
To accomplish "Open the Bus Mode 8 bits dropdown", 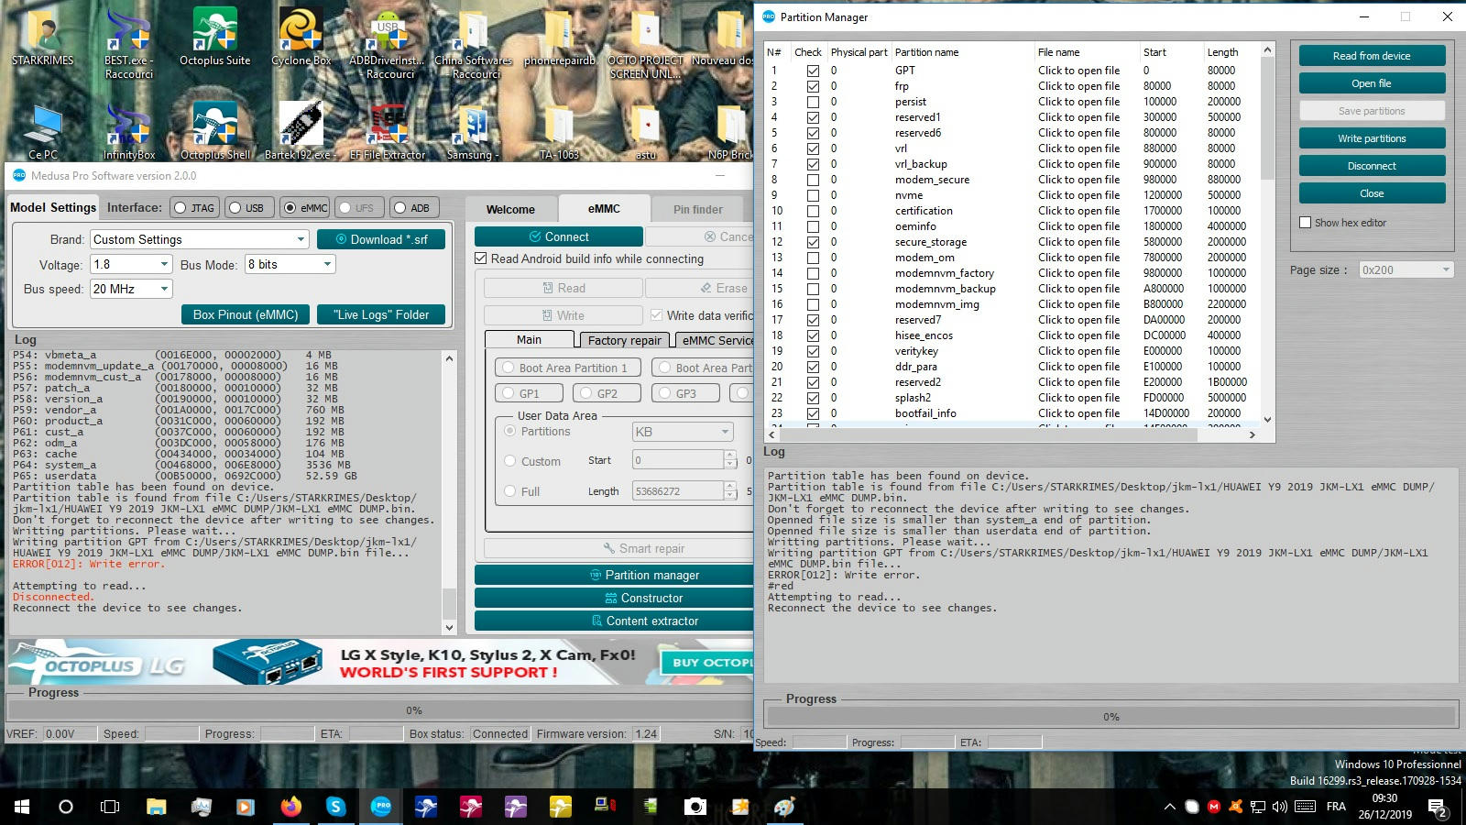I will 290,264.
